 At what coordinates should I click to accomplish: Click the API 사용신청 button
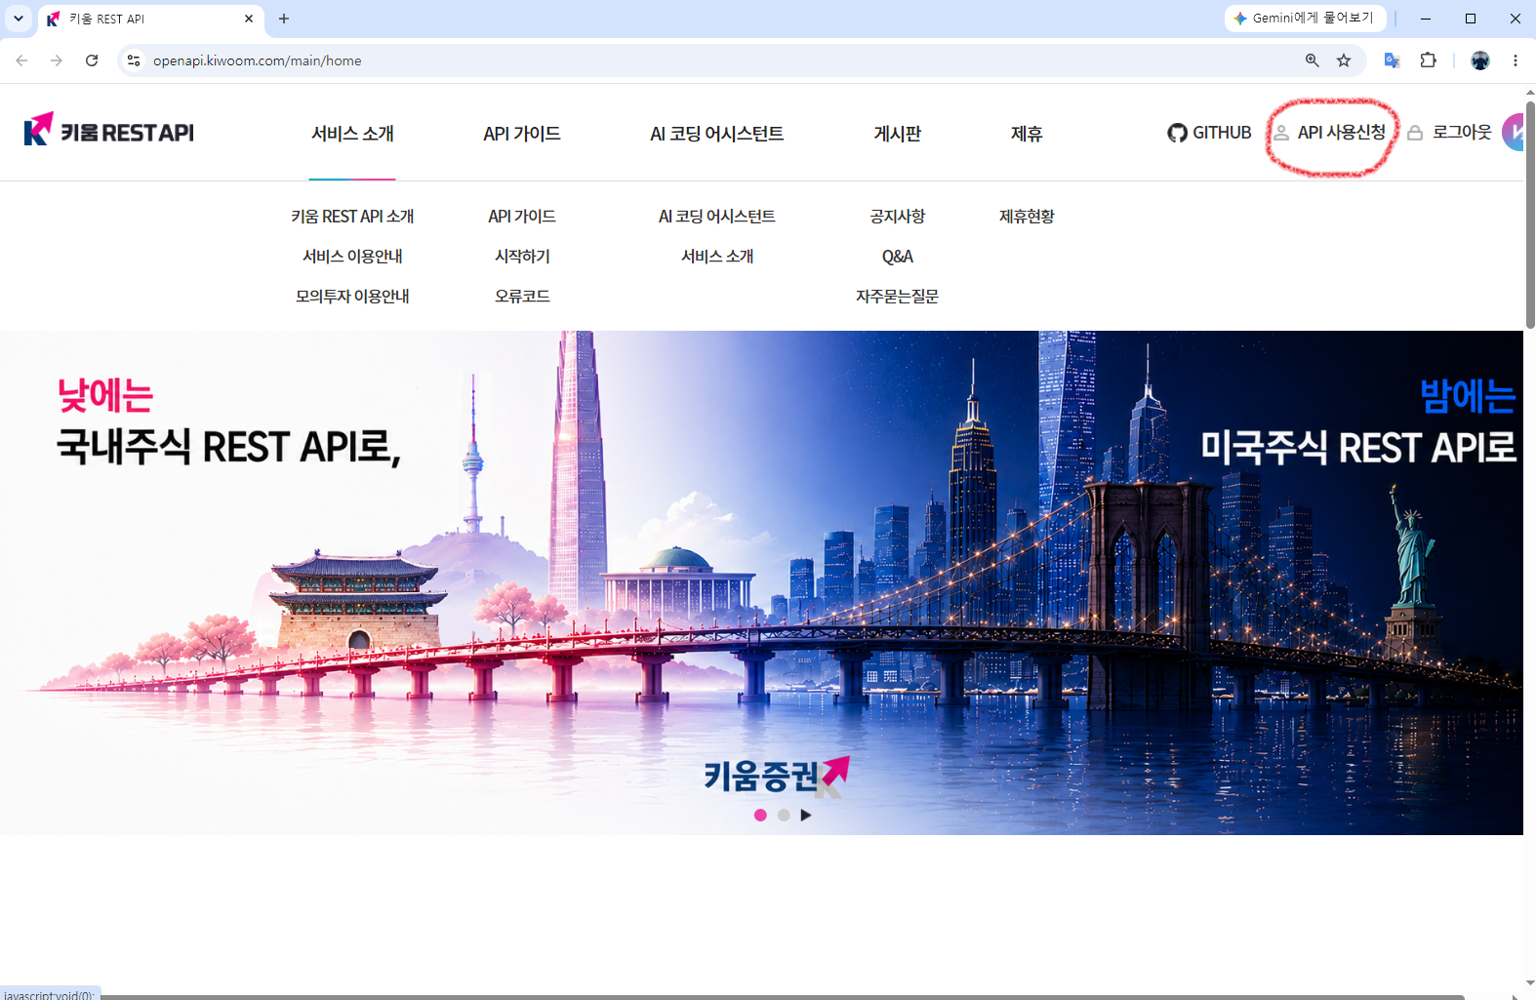[1329, 133]
